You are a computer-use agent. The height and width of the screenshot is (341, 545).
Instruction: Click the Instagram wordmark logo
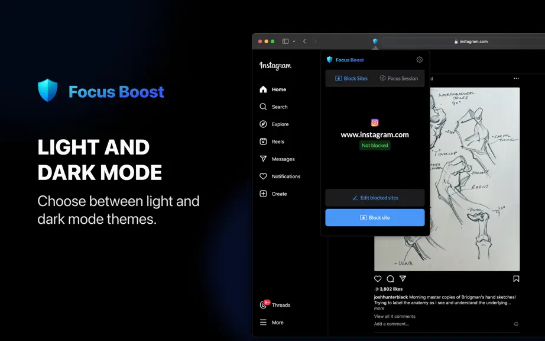275,65
